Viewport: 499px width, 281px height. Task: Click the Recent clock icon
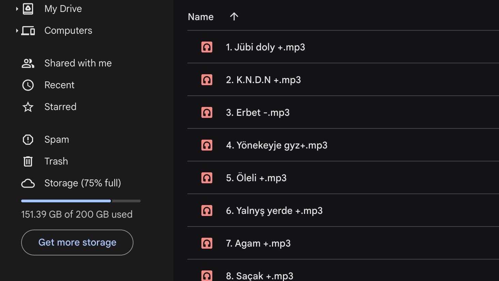(28, 85)
